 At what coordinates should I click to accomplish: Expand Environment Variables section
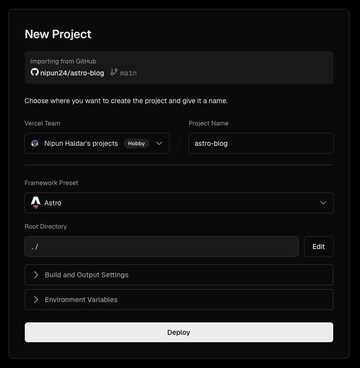[x=179, y=300]
